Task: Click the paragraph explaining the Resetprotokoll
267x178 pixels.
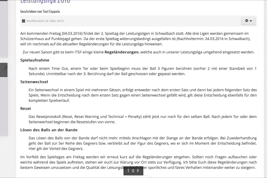Action: (142, 119)
